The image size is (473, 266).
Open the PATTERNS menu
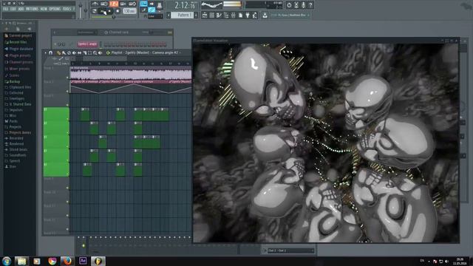[x=32, y=9]
